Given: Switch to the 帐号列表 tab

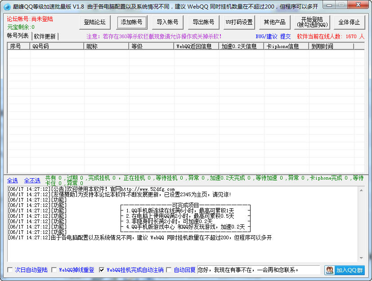Looking at the screenshot, I should [x=18, y=36].
